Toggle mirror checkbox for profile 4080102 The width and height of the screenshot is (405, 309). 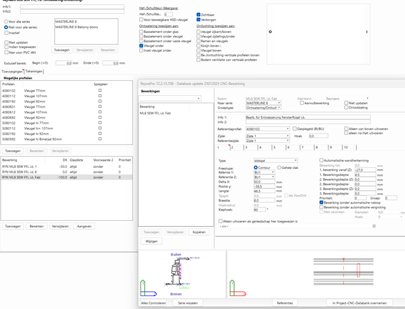pos(100,90)
